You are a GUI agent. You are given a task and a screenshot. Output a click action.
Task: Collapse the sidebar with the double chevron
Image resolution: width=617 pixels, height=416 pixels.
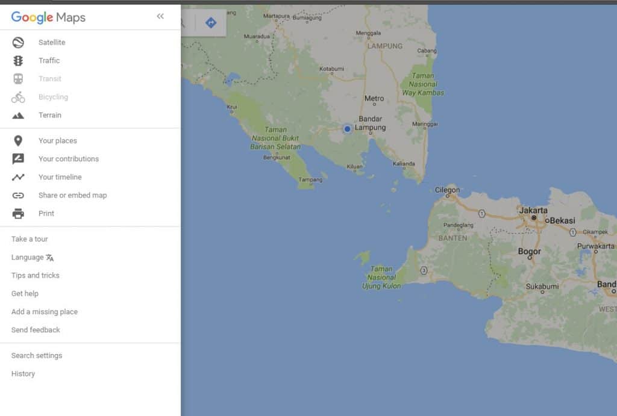160,16
